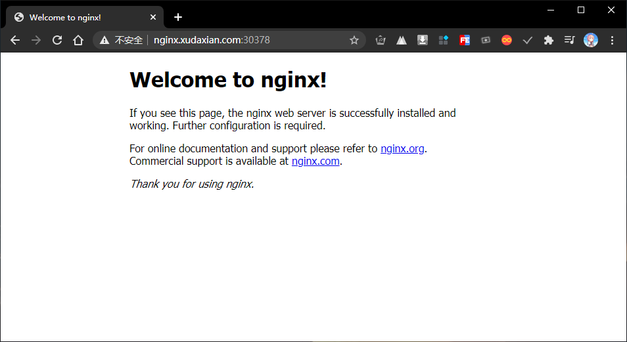627x342 pixels.
Task: Open the Extensions puzzle menu
Action: click(x=549, y=40)
